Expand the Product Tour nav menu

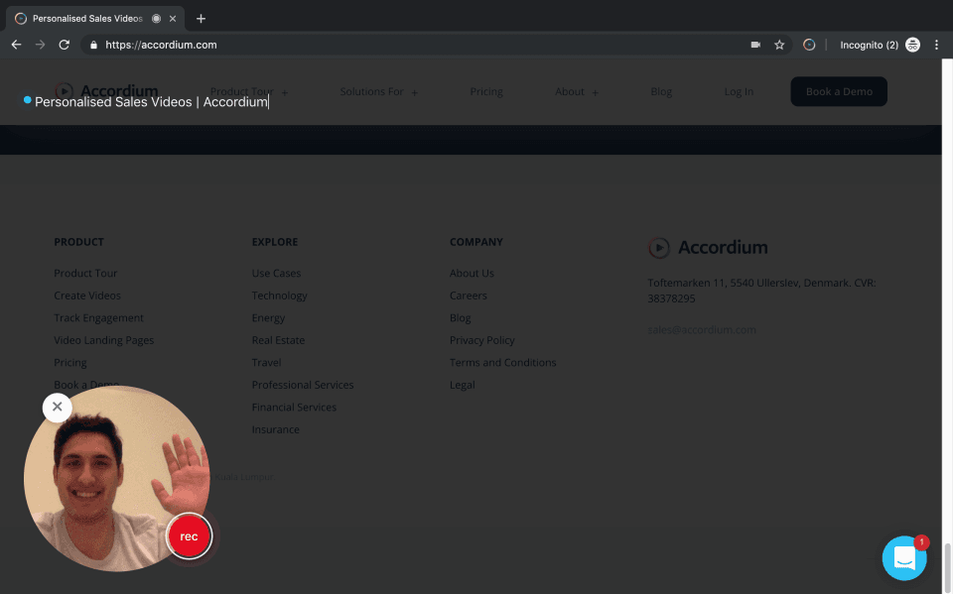(249, 91)
